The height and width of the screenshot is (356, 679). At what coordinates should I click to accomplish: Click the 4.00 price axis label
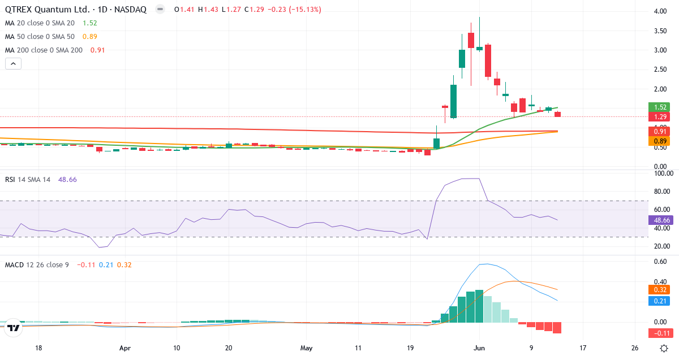[660, 11]
